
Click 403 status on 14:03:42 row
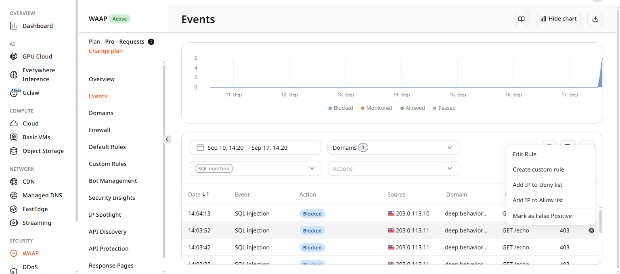point(564,247)
